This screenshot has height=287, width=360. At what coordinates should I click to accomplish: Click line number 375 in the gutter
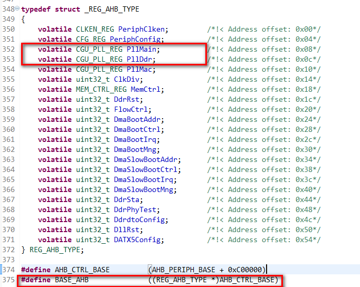(8, 280)
